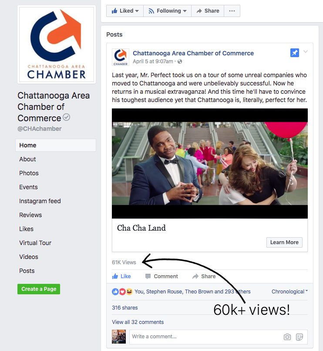Select Reviews in the page sidebar
The height and width of the screenshot is (351, 323).
pyautogui.click(x=30, y=215)
